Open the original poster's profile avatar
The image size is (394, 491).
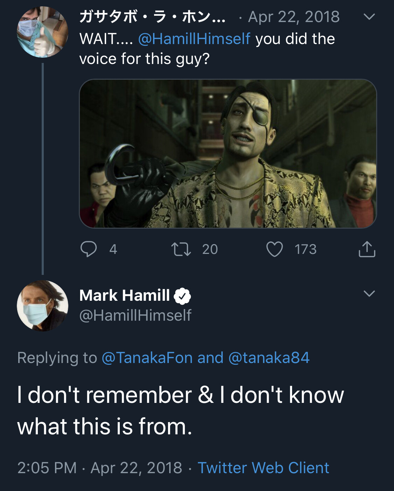(x=42, y=32)
